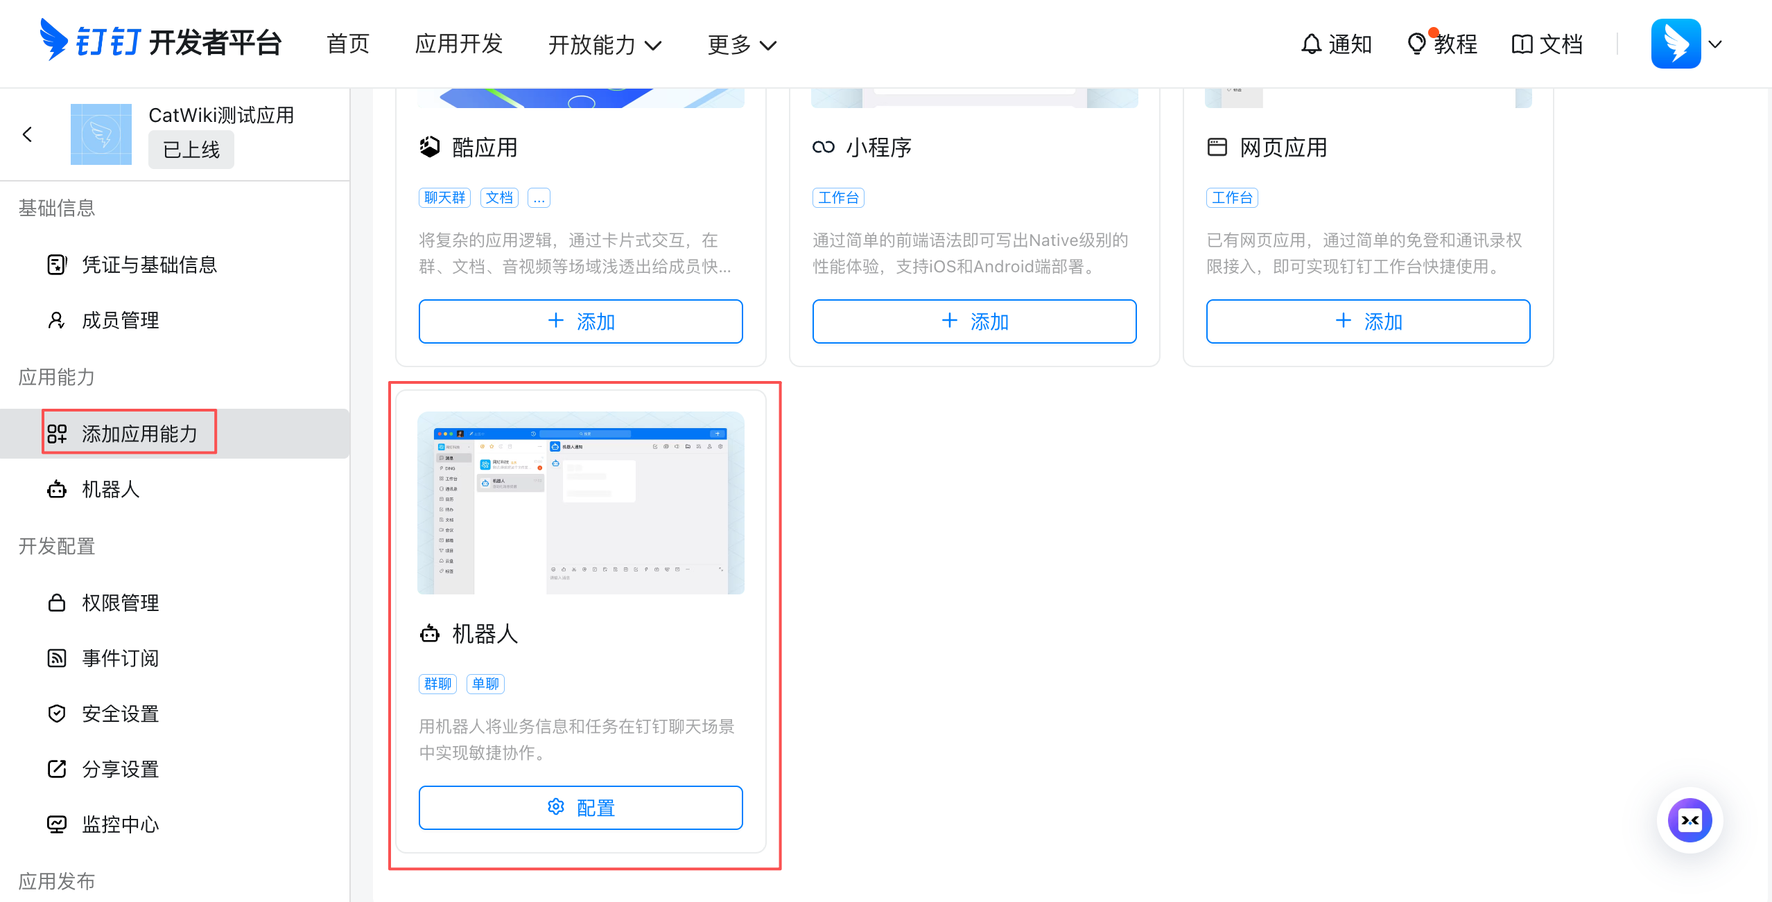Click the back arrow next to CatWiki测试应用
Image resolution: width=1772 pixels, height=902 pixels.
pyautogui.click(x=28, y=134)
